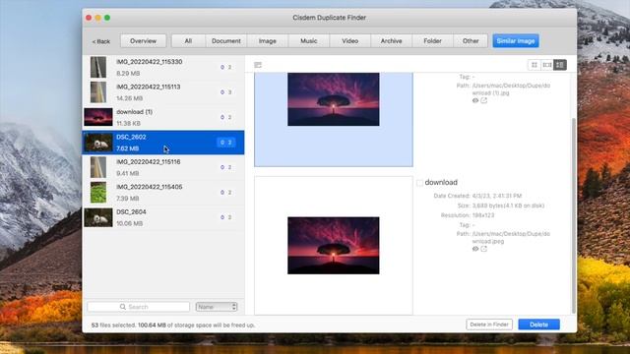This screenshot has width=630, height=354.
Task: Select the DSC_2602 group
Action: pyautogui.click(x=163, y=143)
